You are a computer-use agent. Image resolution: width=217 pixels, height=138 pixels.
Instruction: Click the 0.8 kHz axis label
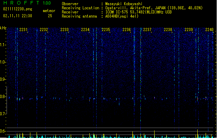point(3,97)
